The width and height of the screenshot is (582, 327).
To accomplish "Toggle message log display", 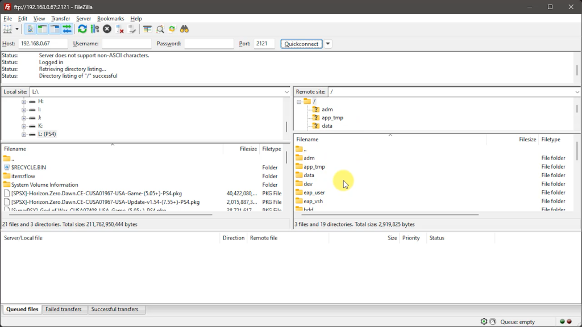I will pyautogui.click(x=30, y=29).
